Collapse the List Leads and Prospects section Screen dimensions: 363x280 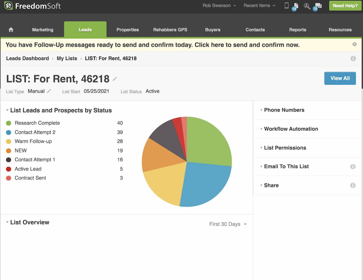pyautogui.click(x=7, y=110)
